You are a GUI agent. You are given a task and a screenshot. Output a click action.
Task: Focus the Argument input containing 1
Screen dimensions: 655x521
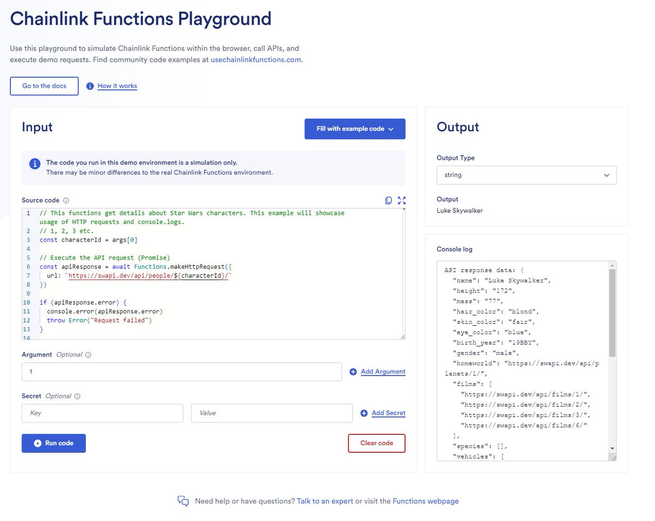point(182,372)
